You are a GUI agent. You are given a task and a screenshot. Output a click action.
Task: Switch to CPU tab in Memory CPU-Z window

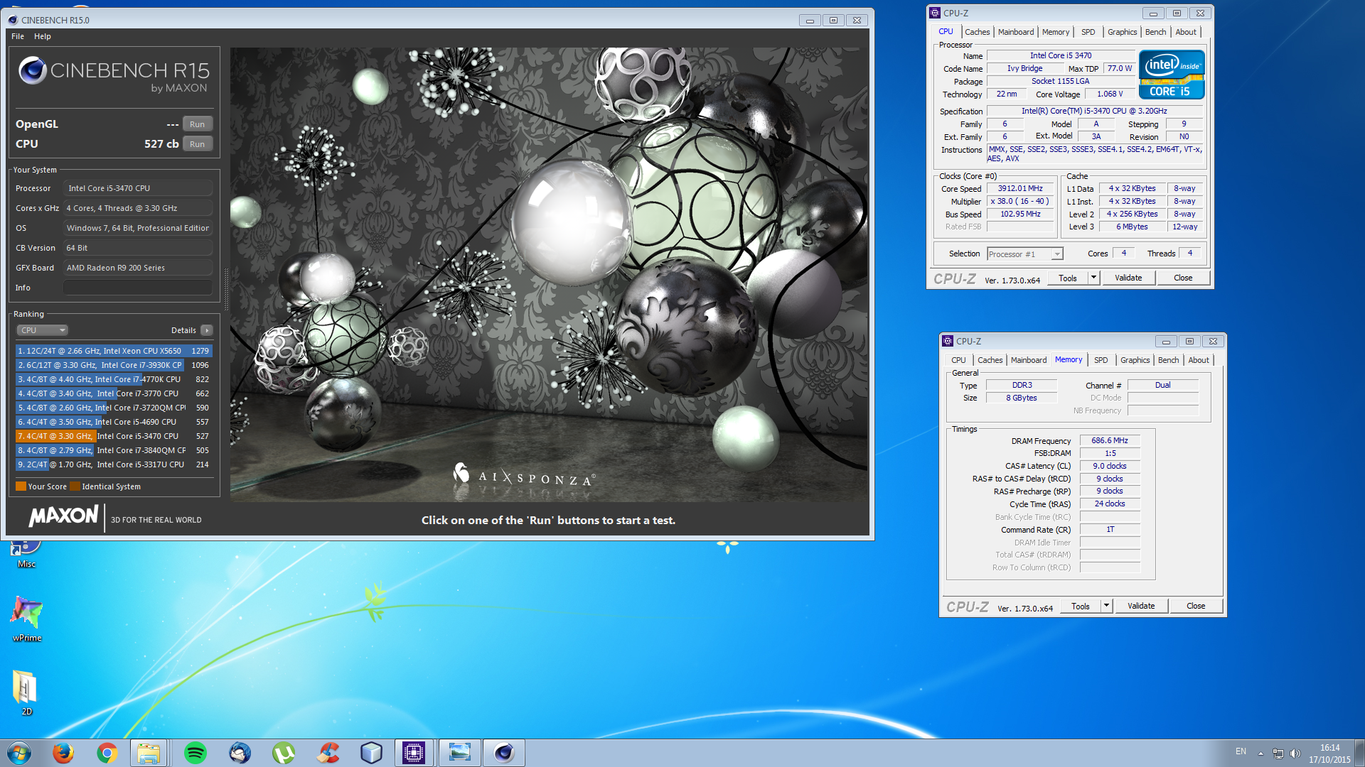click(x=958, y=360)
